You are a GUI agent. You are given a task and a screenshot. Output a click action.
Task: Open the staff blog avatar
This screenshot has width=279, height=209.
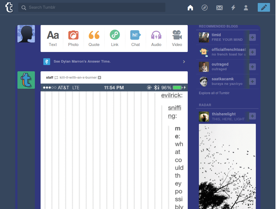click(26, 80)
